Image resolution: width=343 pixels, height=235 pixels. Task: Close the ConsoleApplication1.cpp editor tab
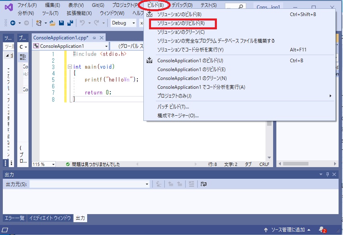coord(101,37)
